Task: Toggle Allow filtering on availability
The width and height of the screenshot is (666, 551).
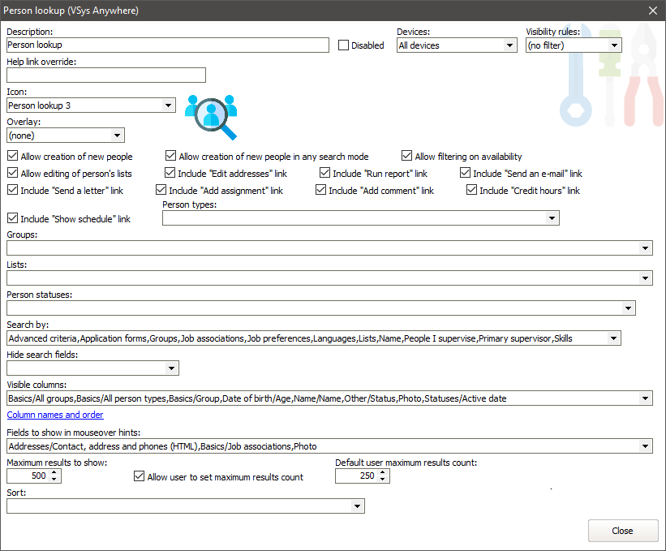Action: click(x=407, y=157)
